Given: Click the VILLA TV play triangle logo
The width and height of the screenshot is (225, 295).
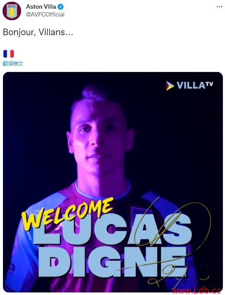Looking at the screenshot, I should (170, 85).
